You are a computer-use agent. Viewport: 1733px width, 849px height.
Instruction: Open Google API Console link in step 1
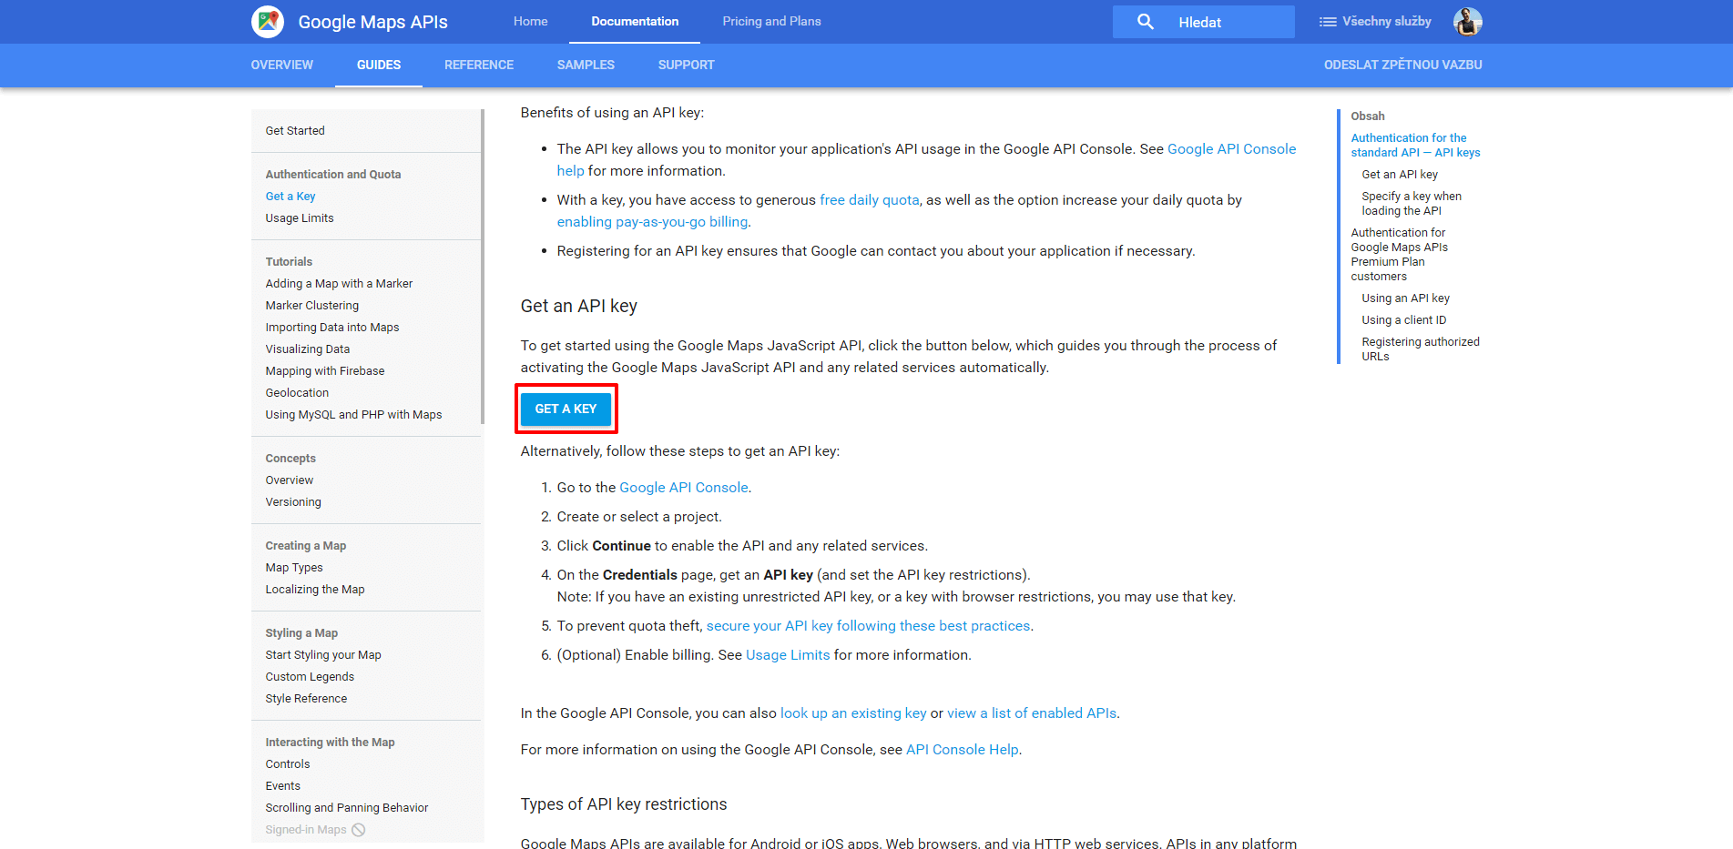point(684,488)
